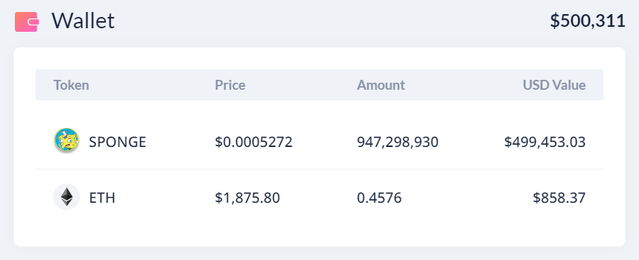Viewport: 639px width, 260px height.
Task: Click the divider between SPONGE and ETH rows
Action: (x=320, y=170)
